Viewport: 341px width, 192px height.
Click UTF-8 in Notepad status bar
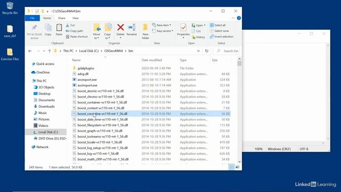[x=304, y=149]
